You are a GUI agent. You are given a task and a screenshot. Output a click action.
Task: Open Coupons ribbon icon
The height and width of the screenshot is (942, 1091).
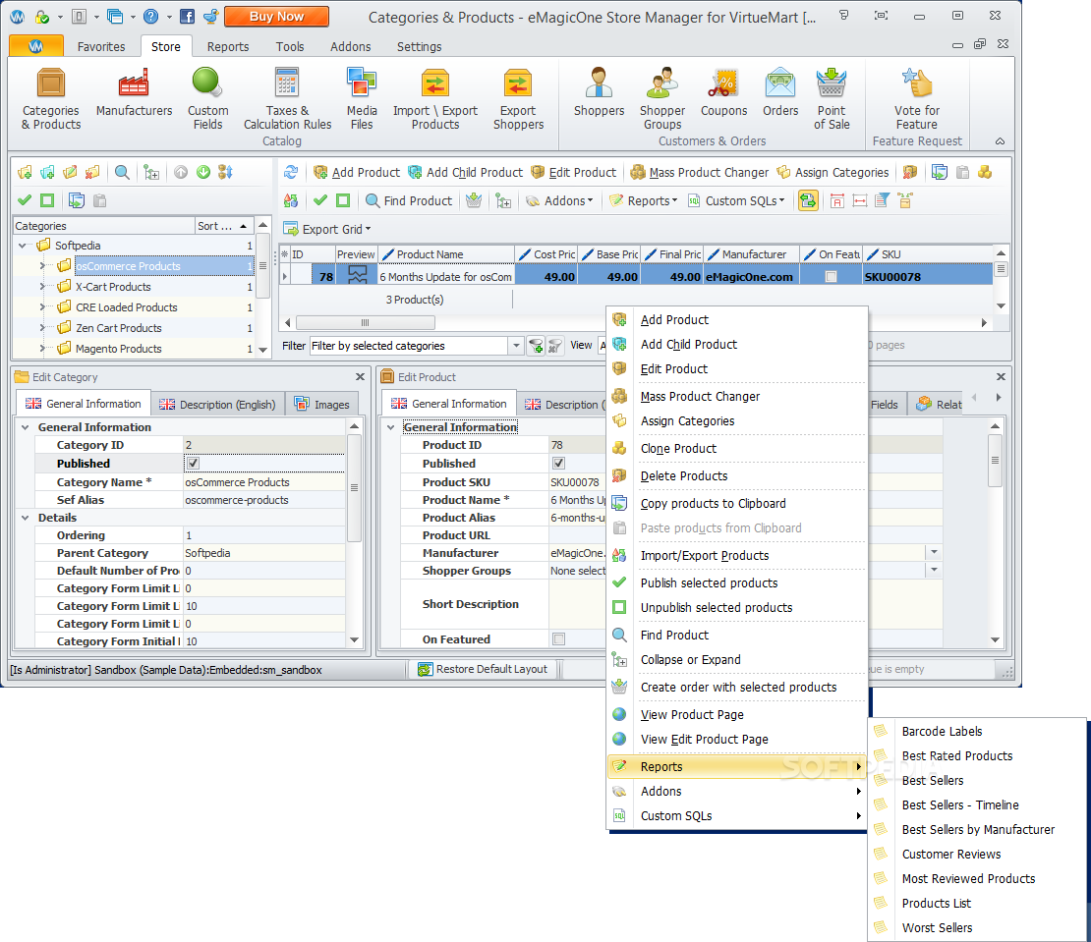(723, 92)
